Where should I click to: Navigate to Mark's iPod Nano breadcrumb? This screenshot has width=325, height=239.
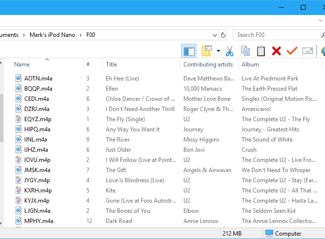click(x=52, y=35)
